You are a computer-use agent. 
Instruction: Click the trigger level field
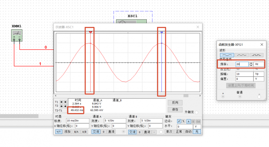pyautogui.click(x=185, y=126)
